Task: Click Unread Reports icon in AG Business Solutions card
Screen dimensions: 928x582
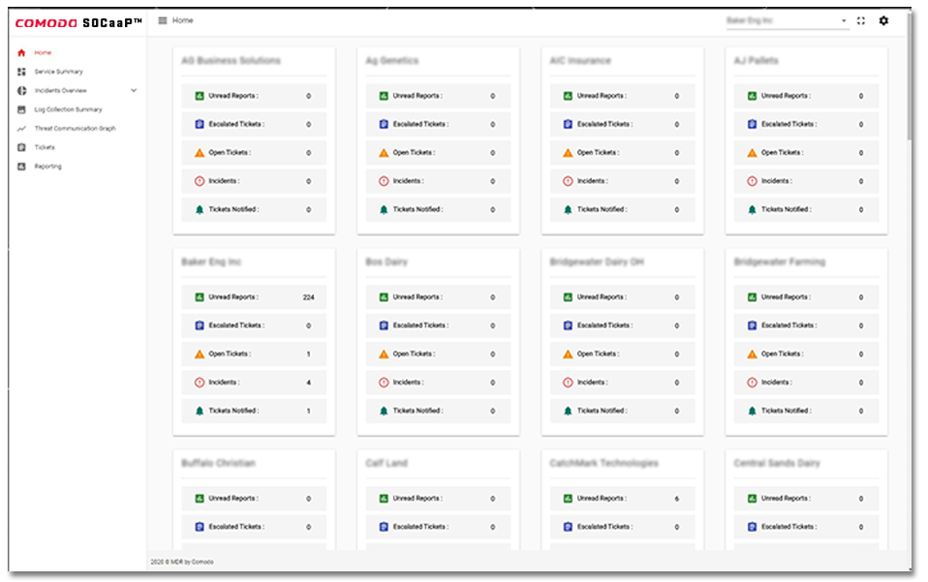Action: 200,96
